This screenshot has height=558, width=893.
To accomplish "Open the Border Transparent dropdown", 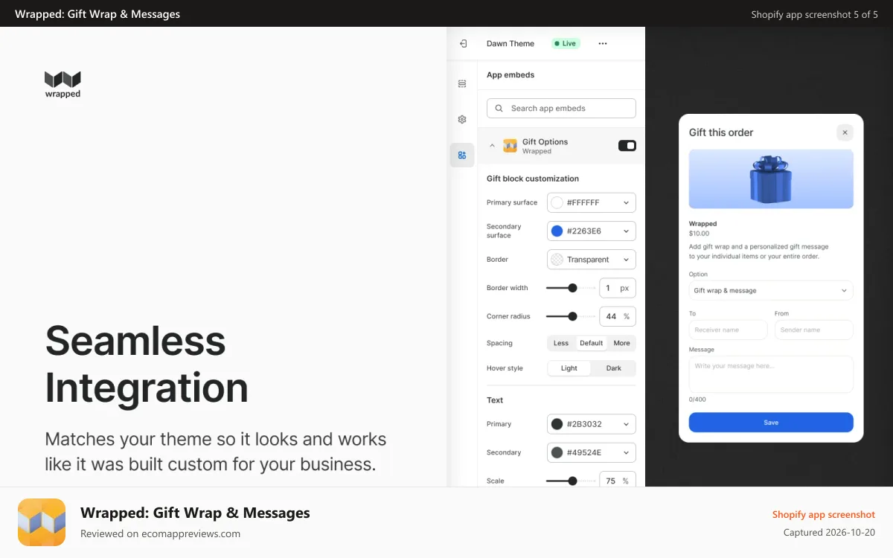I will pos(592,260).
